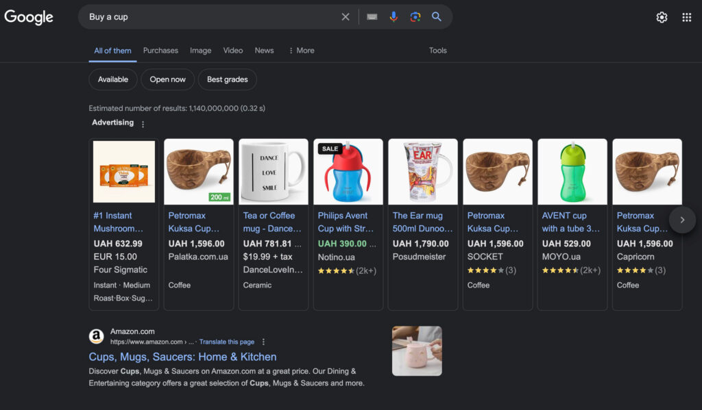
Task: Click the Amazon.com site name
Action: coord(132,331)
